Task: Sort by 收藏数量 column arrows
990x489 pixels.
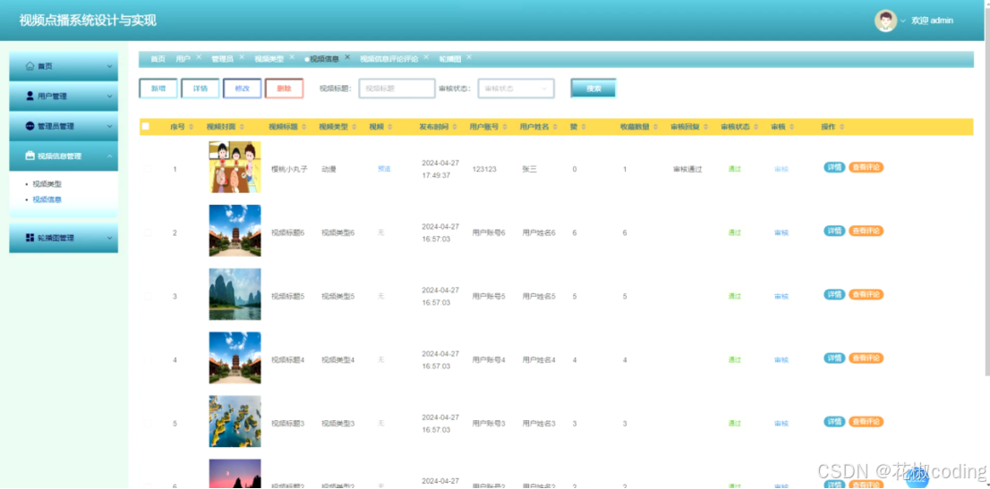Action: [x=657, y=127]
